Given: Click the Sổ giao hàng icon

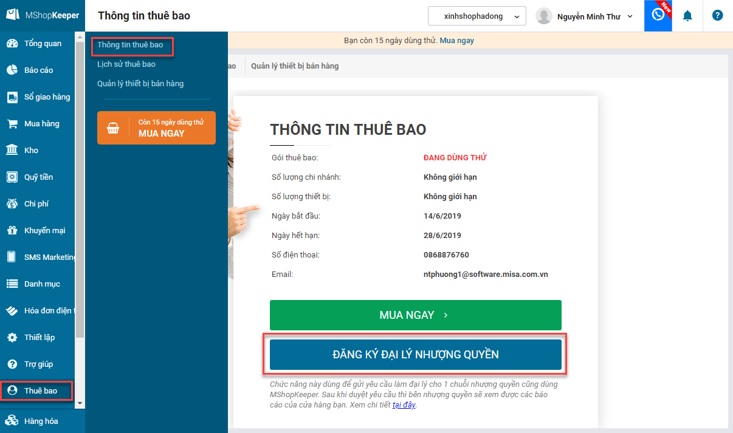Looking at the screenshot, I should 12,97.
